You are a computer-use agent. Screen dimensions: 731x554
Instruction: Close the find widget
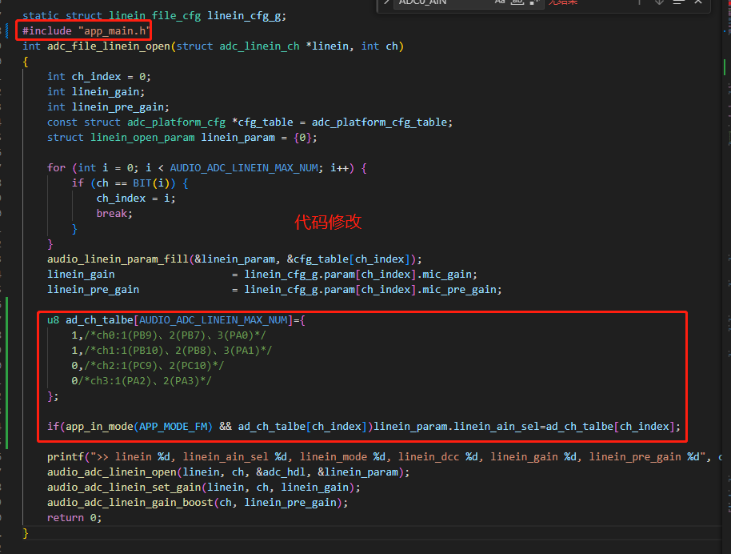point(698,2)
